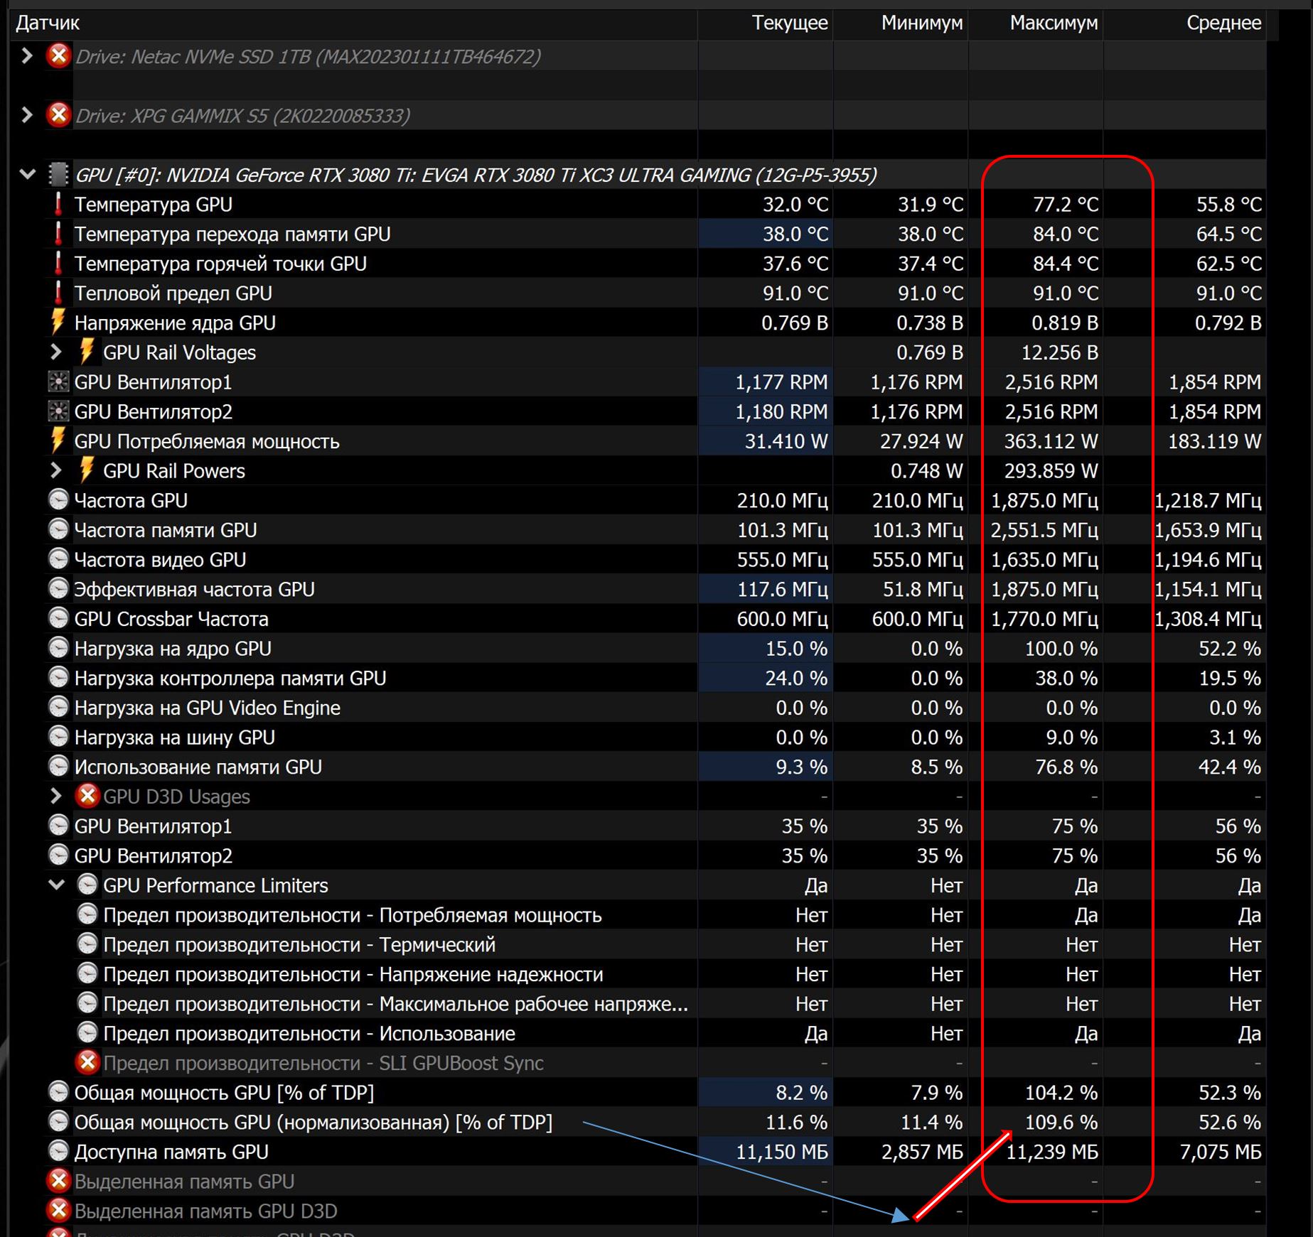1313x1237 pixels.
Task: Click lightning icon of GPU Потребляемая мощность
Action: point(58,441)
